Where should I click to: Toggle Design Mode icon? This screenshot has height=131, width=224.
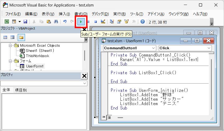[103, 22]
